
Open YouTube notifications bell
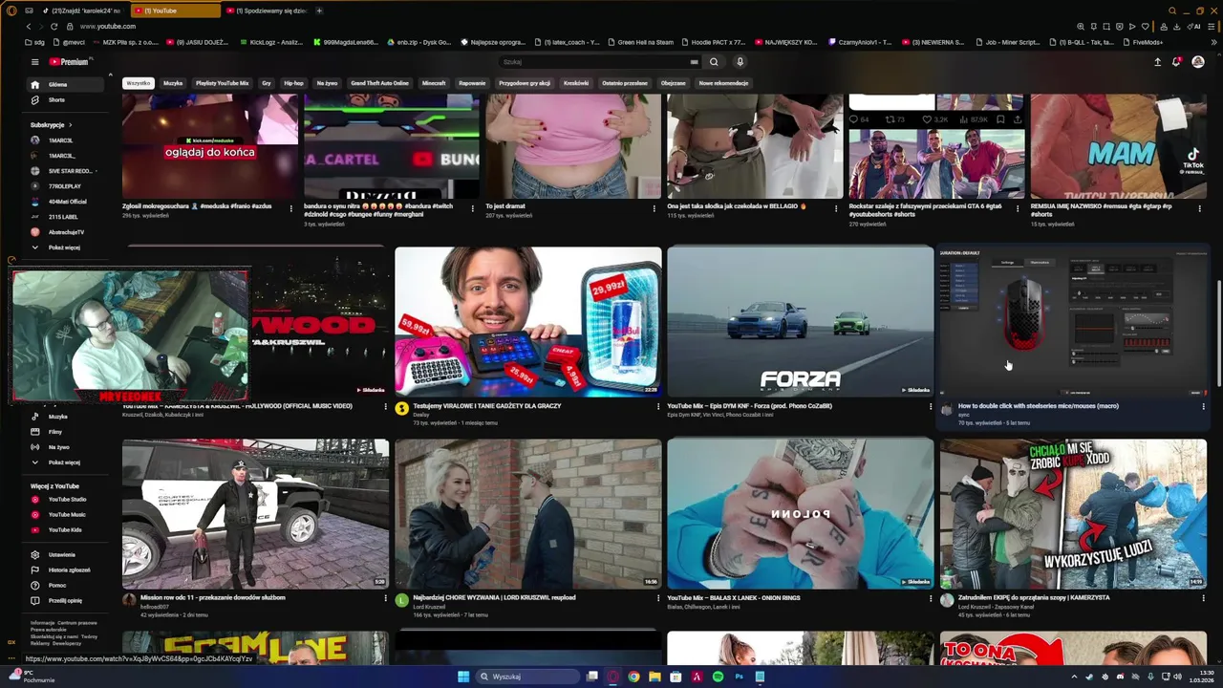(1176, 62)
